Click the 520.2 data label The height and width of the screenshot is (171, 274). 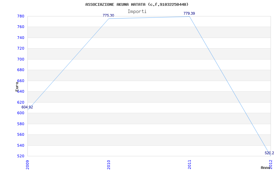coord(269,153)
